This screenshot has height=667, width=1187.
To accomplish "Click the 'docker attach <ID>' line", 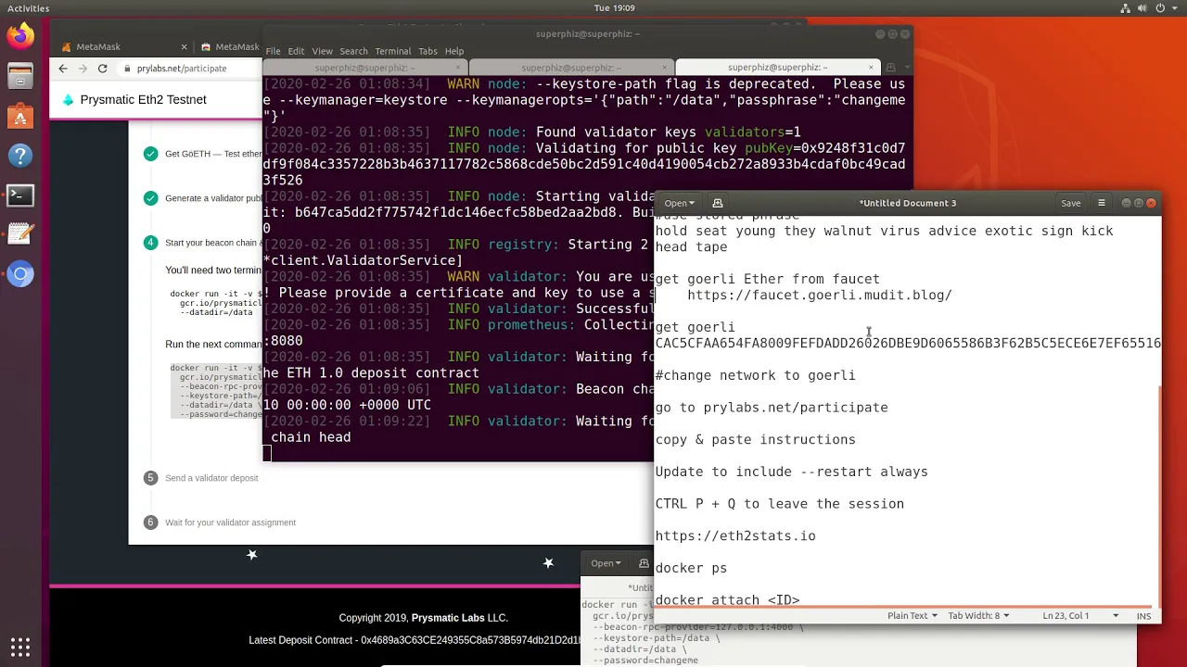I will (727, 599).
